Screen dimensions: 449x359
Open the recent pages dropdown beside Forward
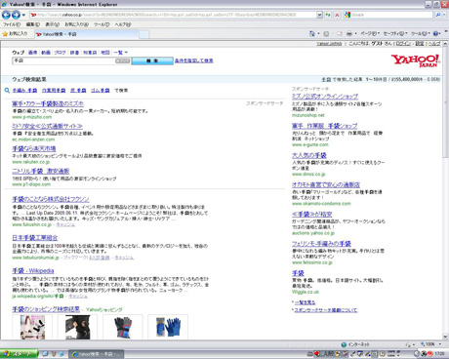(x=23, y=15)
